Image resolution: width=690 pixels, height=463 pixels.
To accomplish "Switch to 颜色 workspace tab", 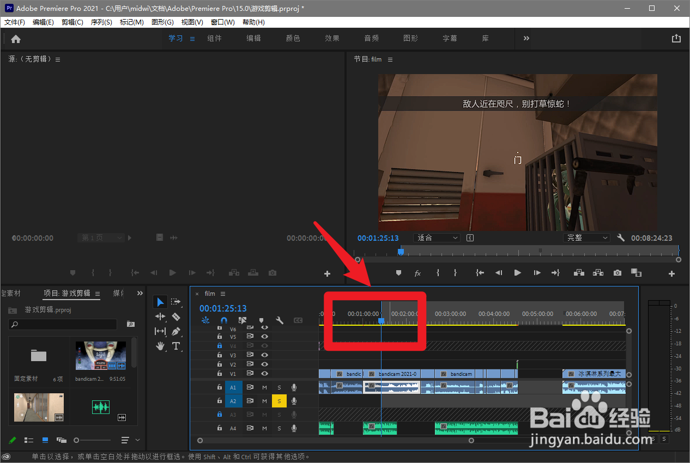I will tap(293, 38).
